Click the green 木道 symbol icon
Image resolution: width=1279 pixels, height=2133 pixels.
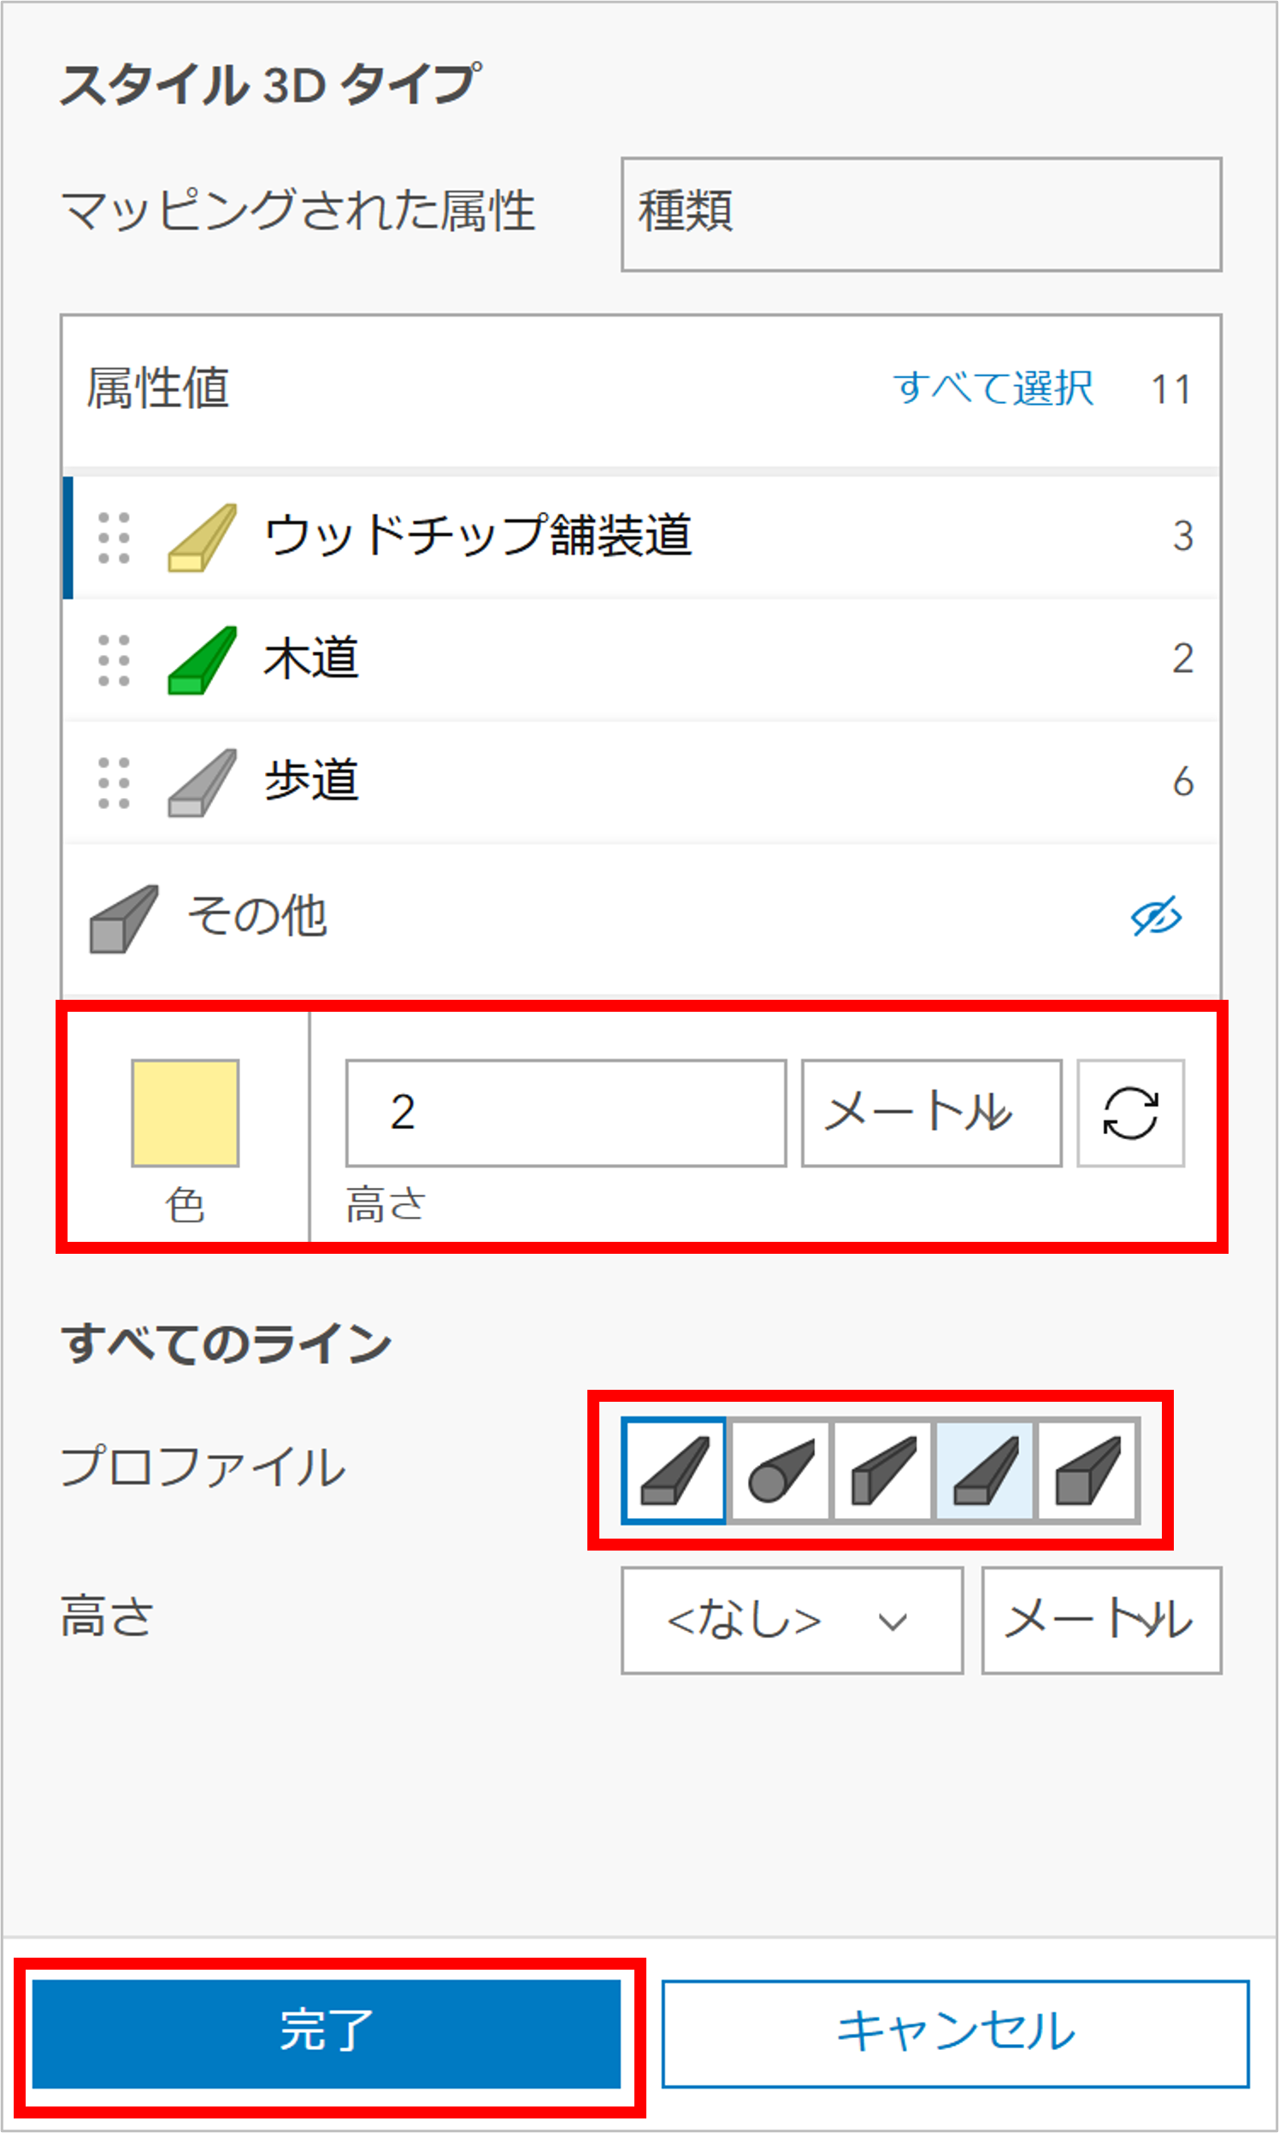[202, 659]
